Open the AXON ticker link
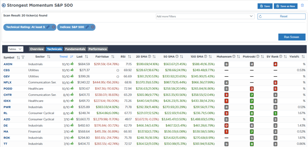 8,64
